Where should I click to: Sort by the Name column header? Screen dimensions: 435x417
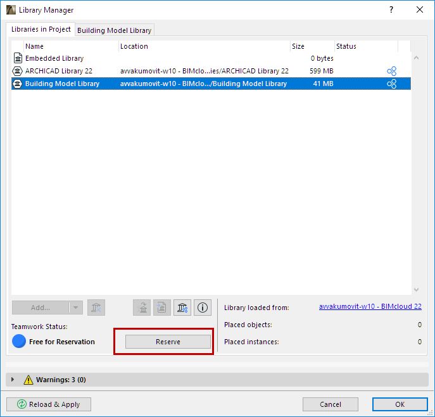point(72,46)
